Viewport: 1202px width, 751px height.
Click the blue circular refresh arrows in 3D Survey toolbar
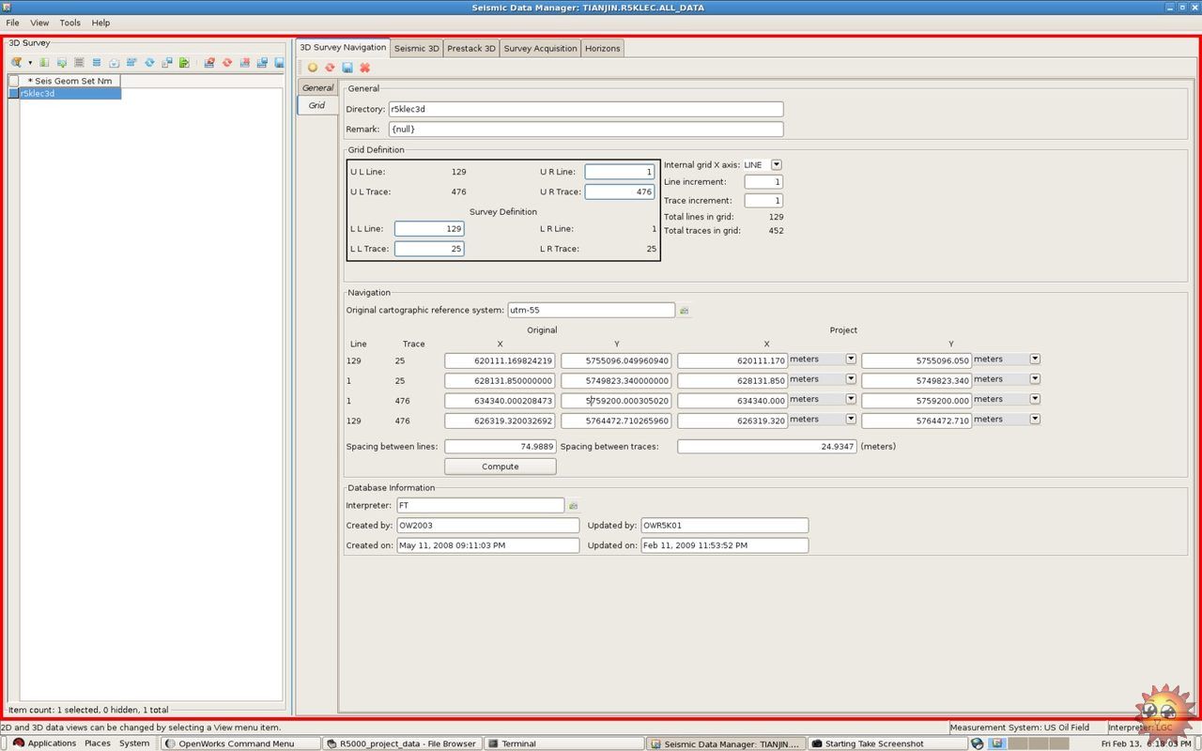tap(149, 63)
